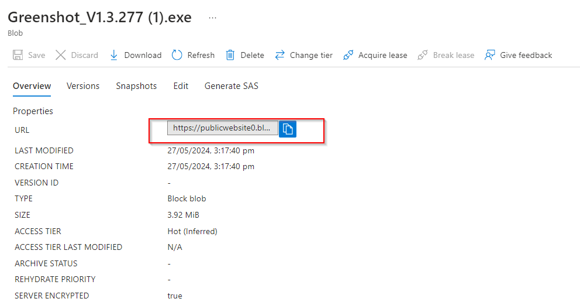
Task: Click the blob title Greenshot_V1.3.277 (1).exe
Action: tap(99, 18)
